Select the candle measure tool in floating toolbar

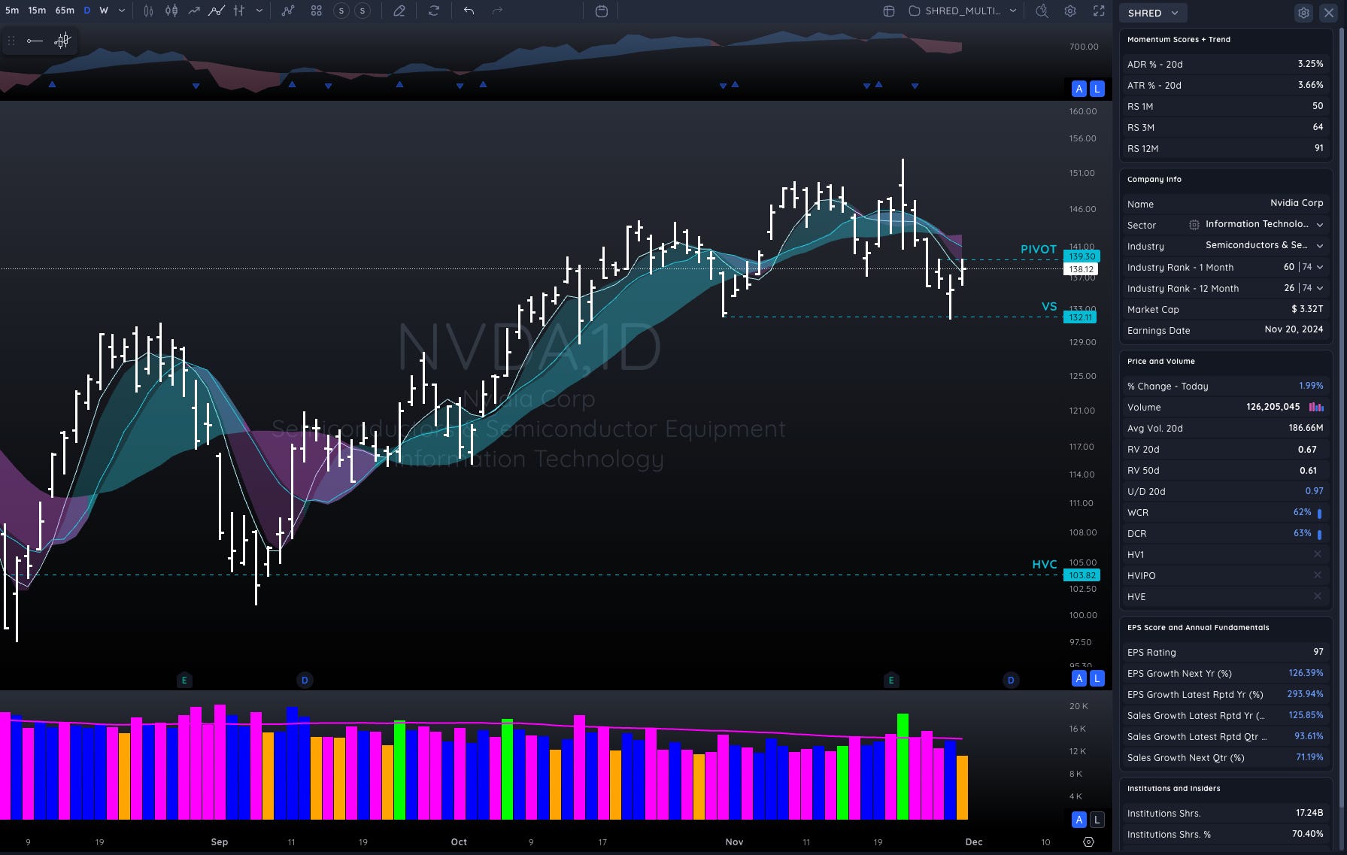click(62, 41)
